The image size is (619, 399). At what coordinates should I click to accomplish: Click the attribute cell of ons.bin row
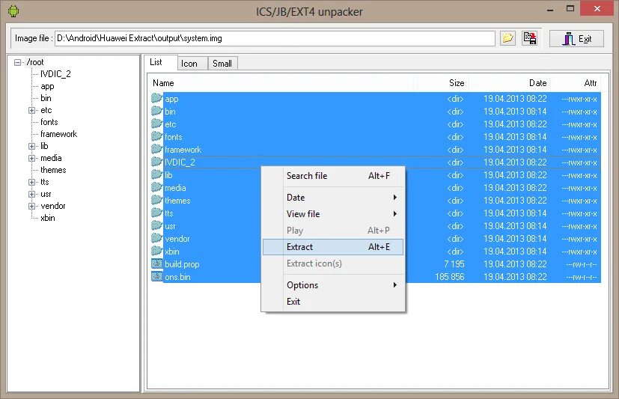click(x=582, y=277)
